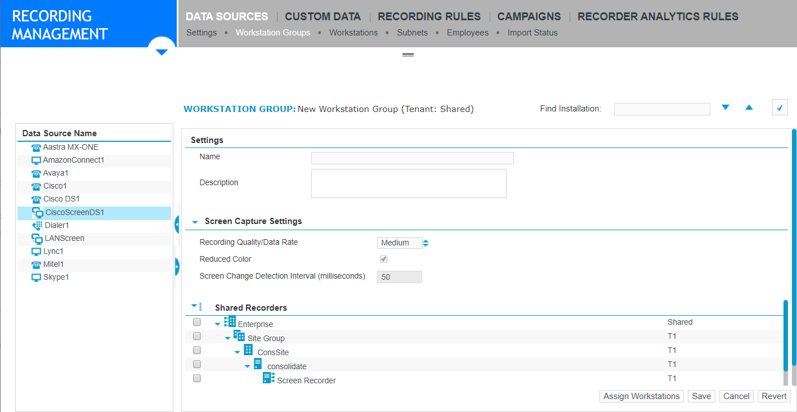Enable the Reduced Color checkbox
The image size is (797, 412).
[x=383, y=258]
